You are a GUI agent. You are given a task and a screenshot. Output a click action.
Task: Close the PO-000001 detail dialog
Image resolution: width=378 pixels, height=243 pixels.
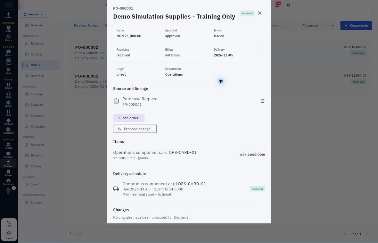click(x=259, y=13)
